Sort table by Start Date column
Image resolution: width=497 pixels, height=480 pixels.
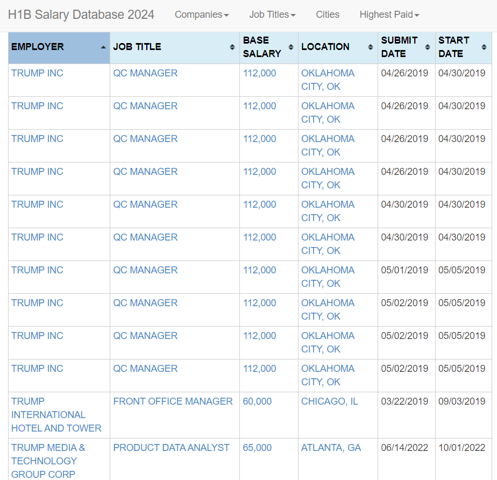464,48
